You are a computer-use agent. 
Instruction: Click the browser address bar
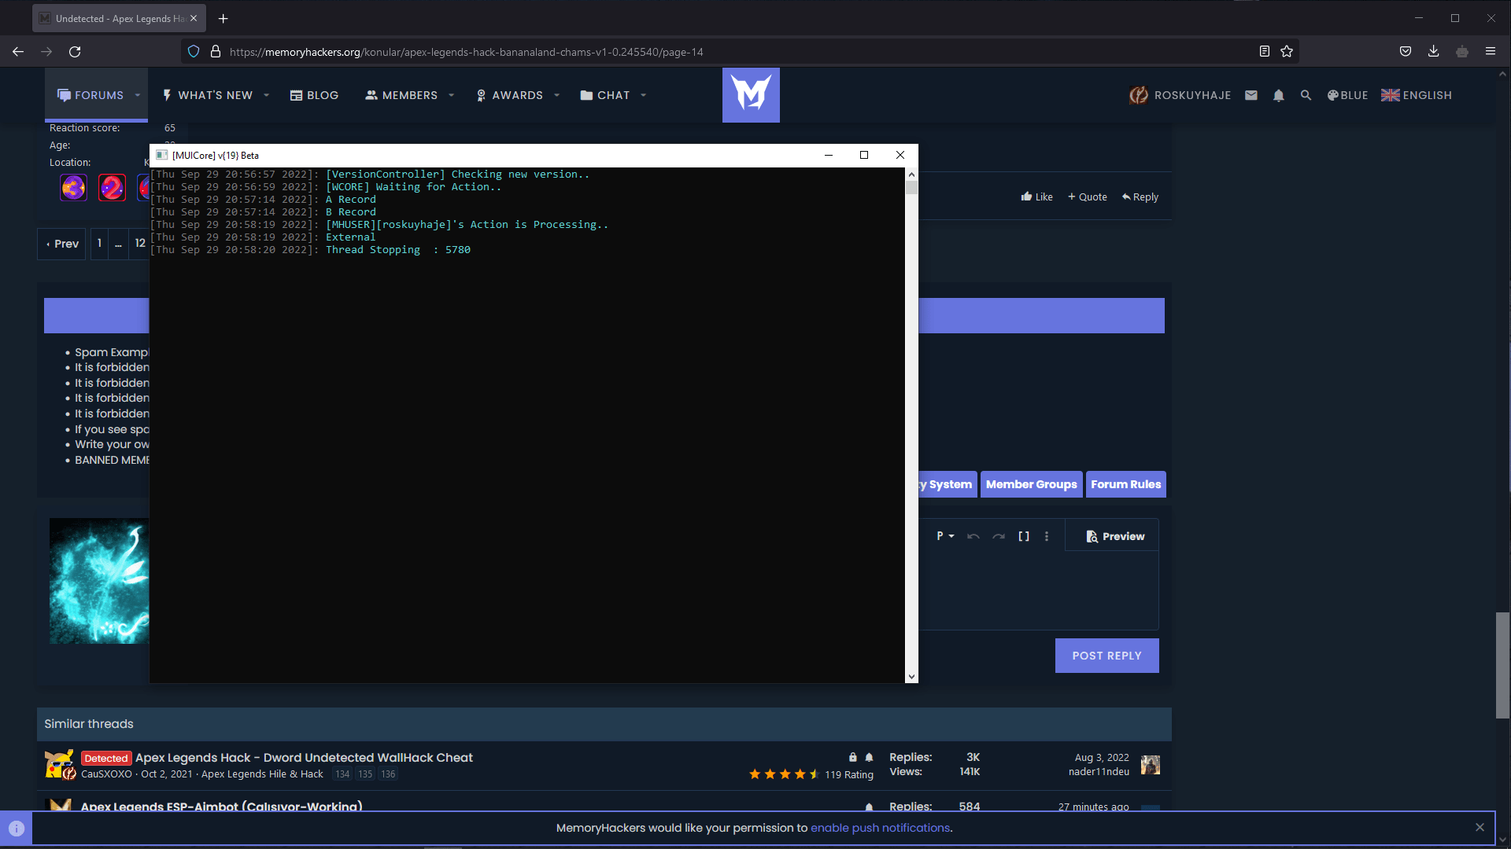(740, 51)
